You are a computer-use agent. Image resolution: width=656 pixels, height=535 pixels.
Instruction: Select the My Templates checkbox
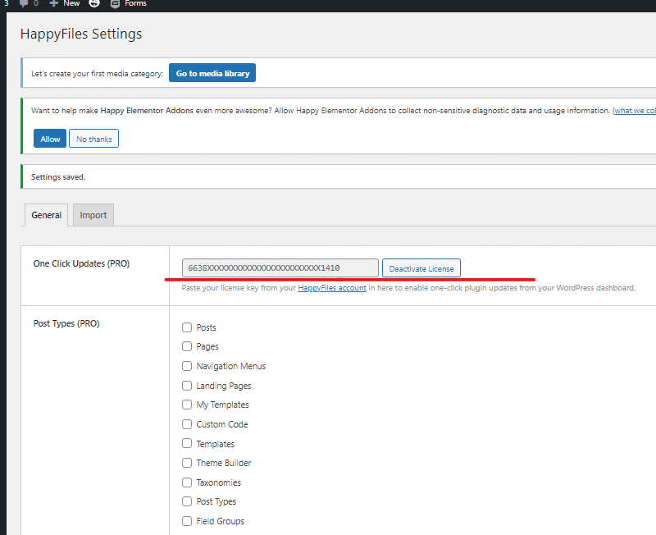[187, 405]
